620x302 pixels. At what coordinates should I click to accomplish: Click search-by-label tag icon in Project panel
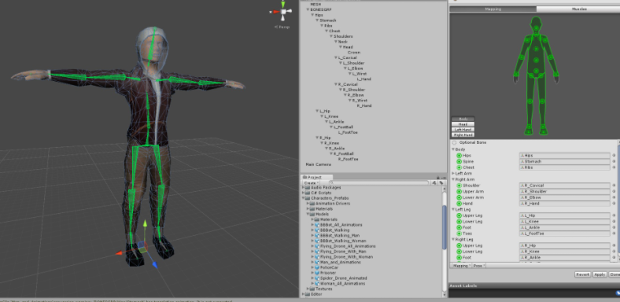[x=441, y=182]
